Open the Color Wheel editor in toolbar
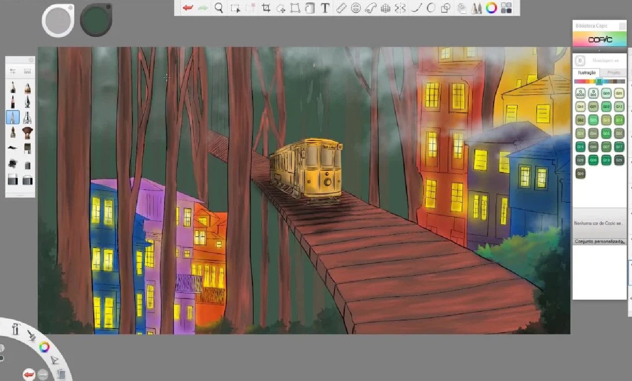 [x=492, y=8]
